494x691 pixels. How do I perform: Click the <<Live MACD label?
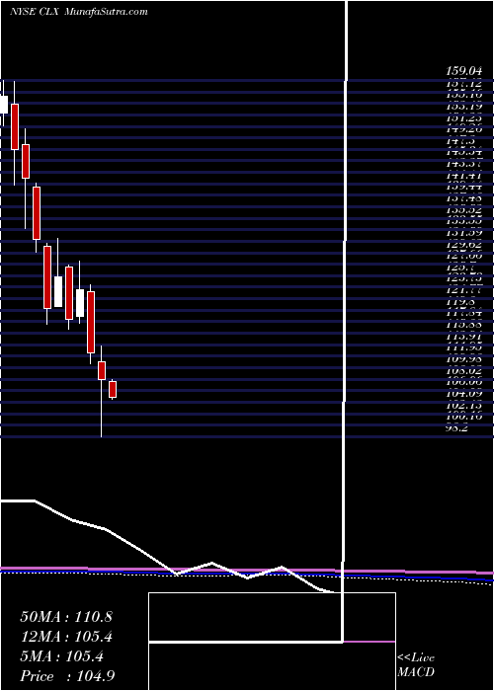click(416, 664)
